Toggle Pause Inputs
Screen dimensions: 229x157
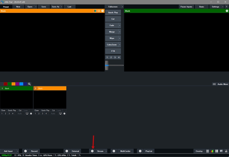[186, 7]
